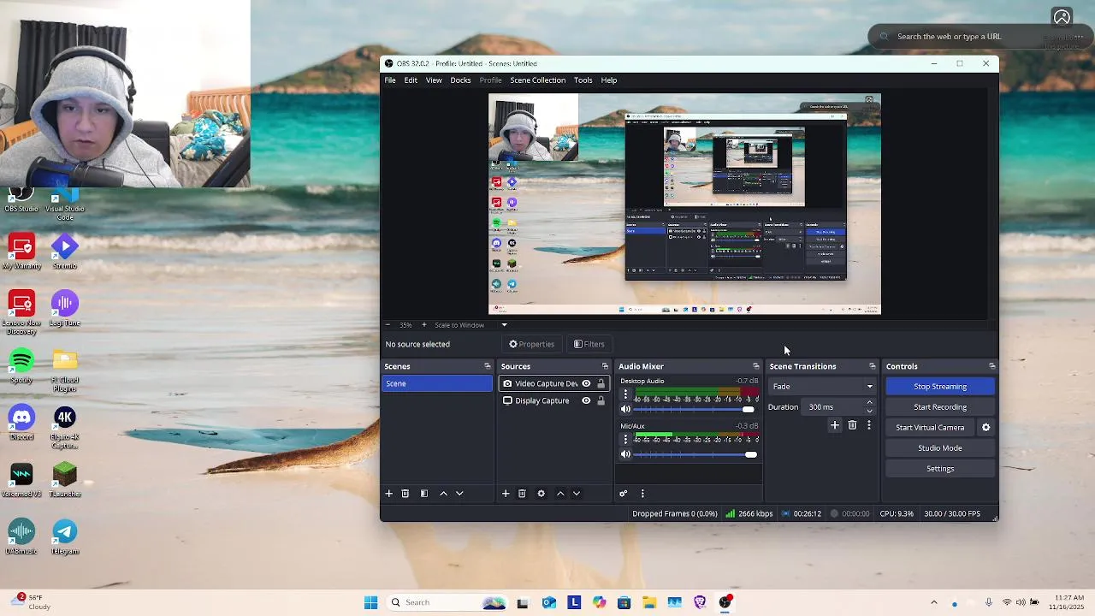
Task: Open Logi Tune desktop shortcut
Action: 65,309
